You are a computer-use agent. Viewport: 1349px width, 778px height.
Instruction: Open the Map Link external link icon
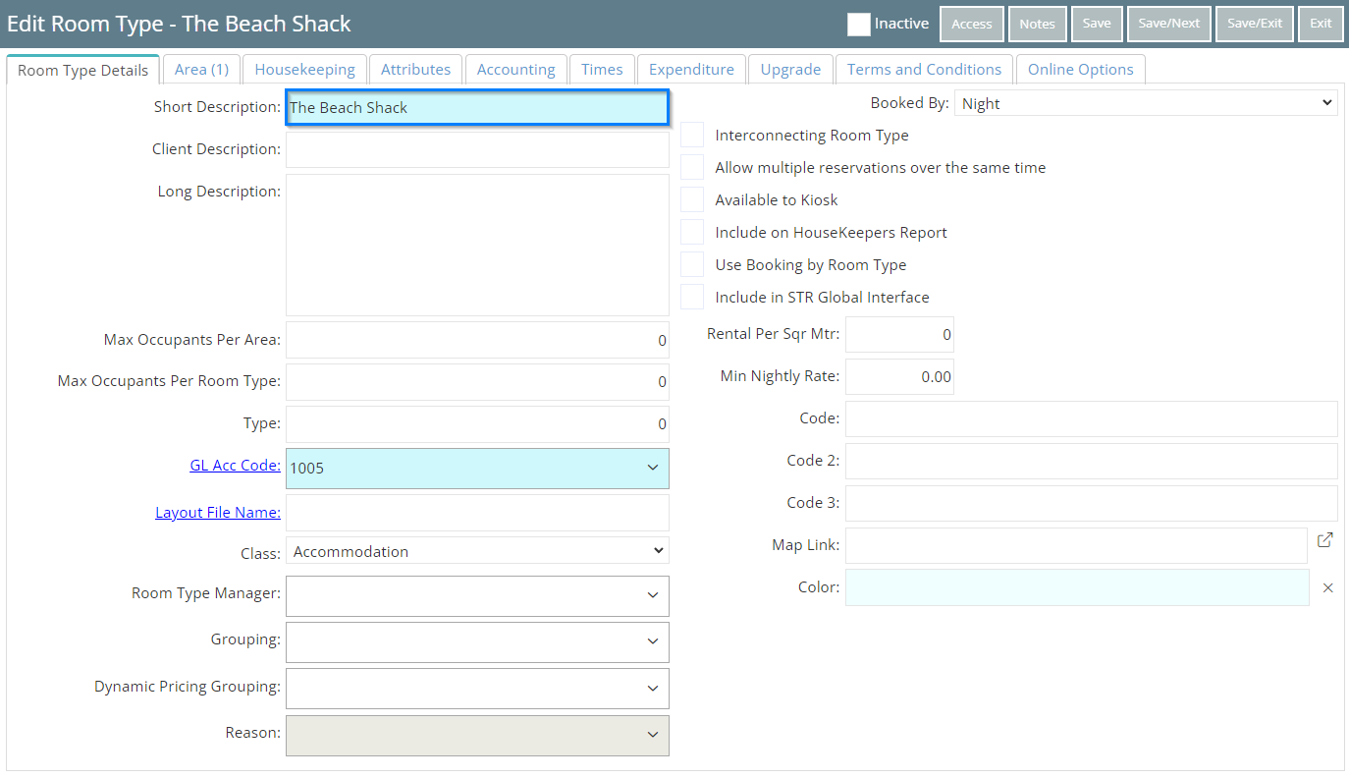coord(1324,540)
